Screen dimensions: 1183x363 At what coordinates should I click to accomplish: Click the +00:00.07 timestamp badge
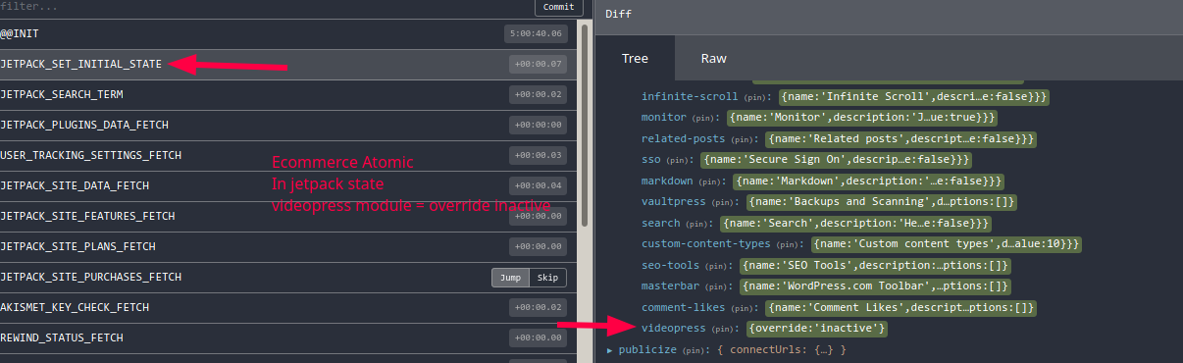[538, 64]
